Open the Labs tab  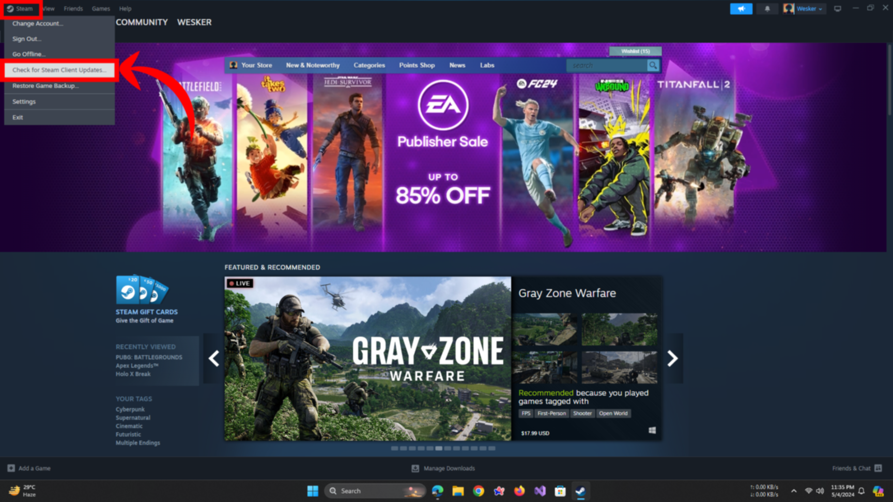487,66
